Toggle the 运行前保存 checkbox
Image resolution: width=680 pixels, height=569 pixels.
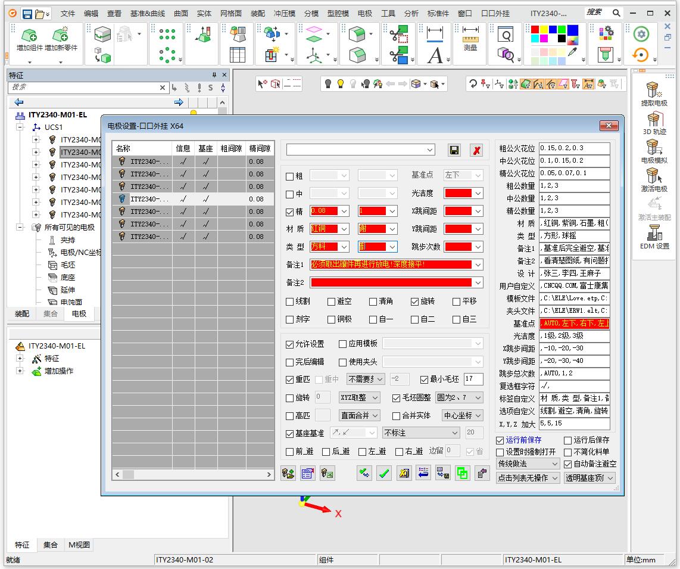tap(500, 440)
